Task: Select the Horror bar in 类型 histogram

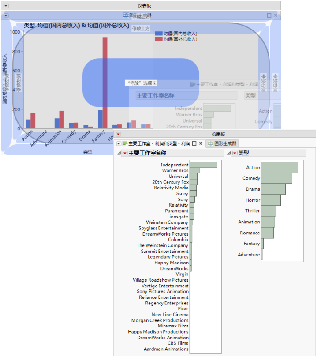Action: pyautogui.click(x=271, y=200)
